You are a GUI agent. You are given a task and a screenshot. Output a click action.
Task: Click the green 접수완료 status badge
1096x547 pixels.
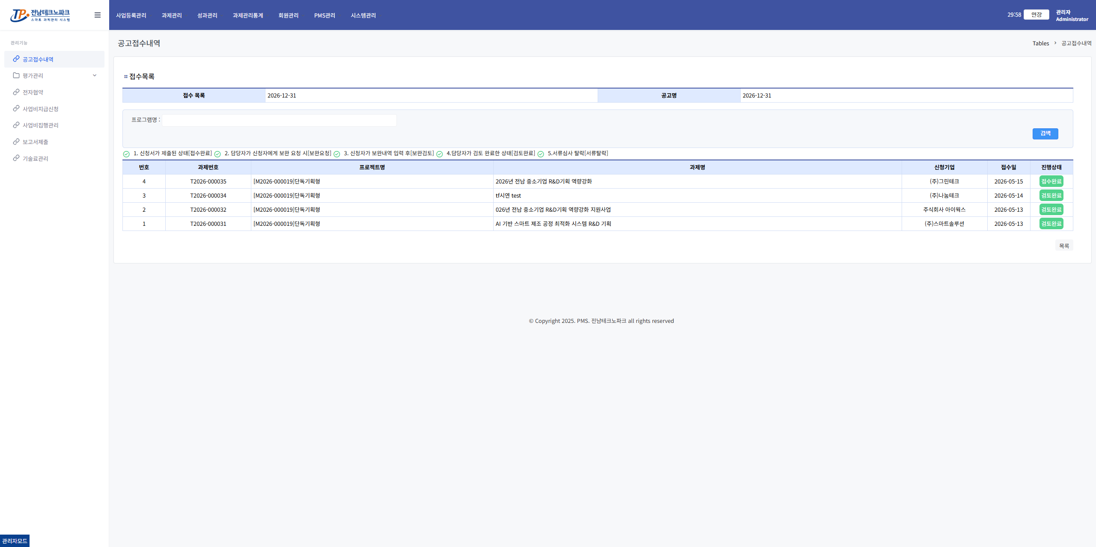1051,181
